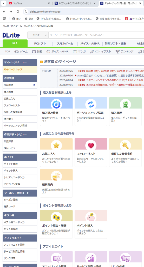Screen dimensions: 144x267
Task: Open ギフト券コード入力 in sidebar
Action: pos(20,222)
